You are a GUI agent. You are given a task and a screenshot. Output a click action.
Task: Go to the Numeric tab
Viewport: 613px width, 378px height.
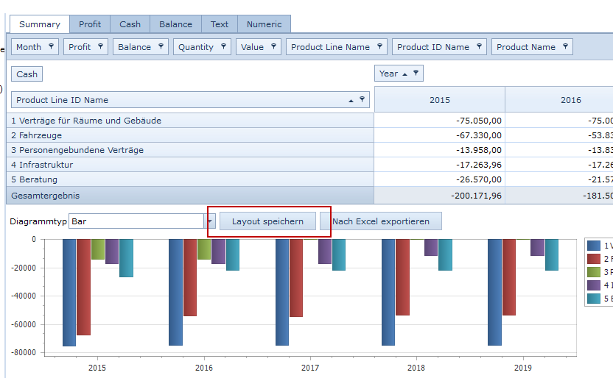[x=264, y=24]
